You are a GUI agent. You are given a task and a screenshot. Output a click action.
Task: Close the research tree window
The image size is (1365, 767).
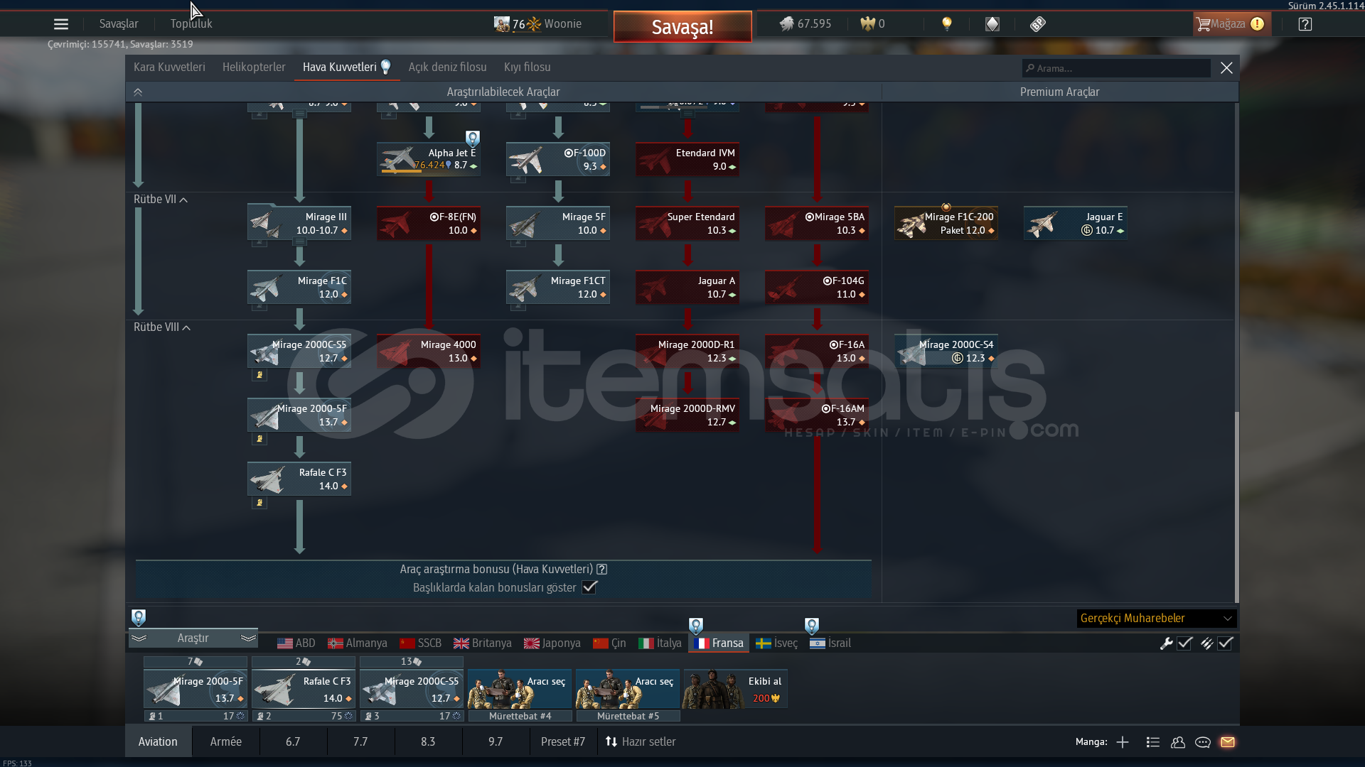1226,68
